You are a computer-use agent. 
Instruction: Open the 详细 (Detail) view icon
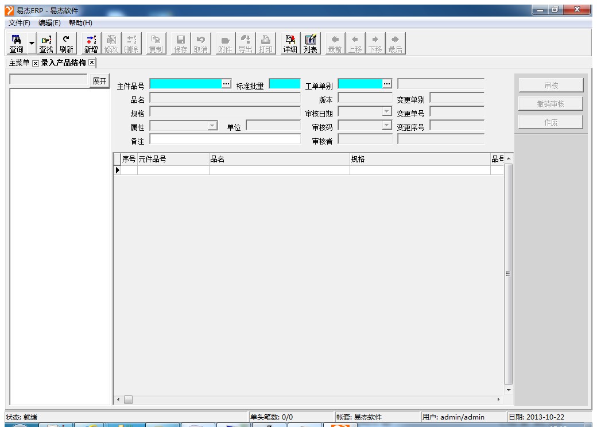point(290,44)
